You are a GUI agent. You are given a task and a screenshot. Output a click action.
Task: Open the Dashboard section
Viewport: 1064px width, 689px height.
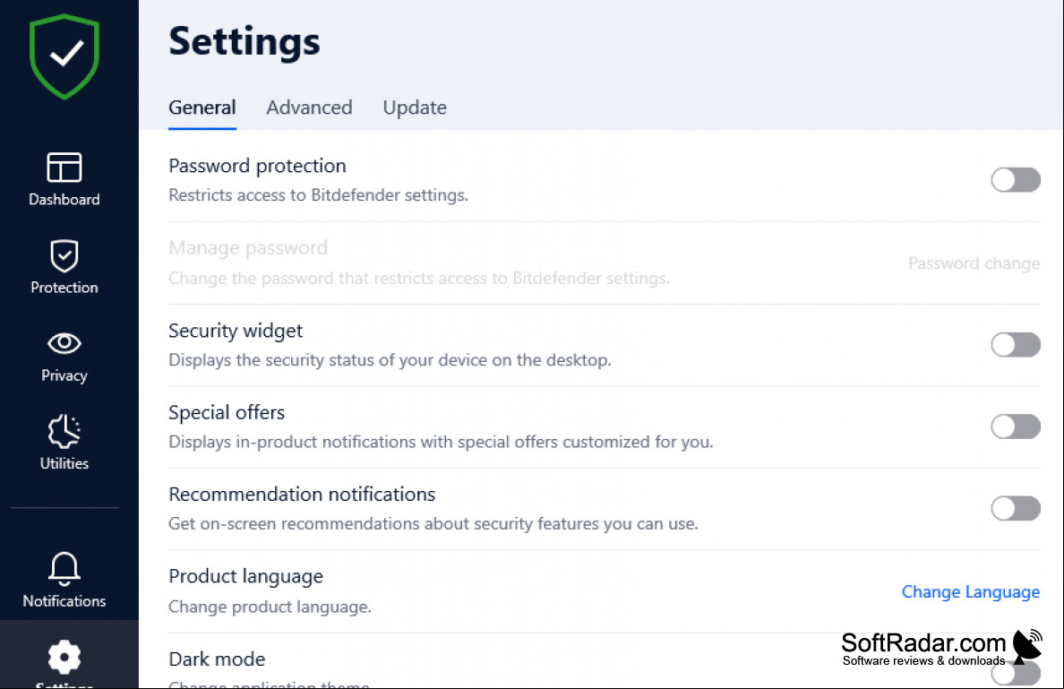pyautogui.click(x=64, y=179)
